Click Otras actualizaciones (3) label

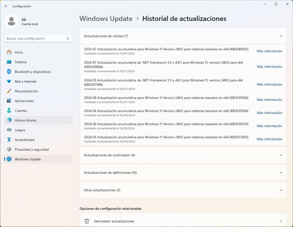point(102,190)
